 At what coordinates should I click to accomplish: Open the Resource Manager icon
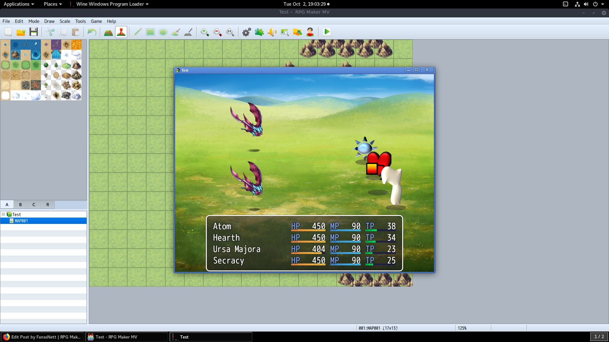pyautogui.click(x=298, y=32)
